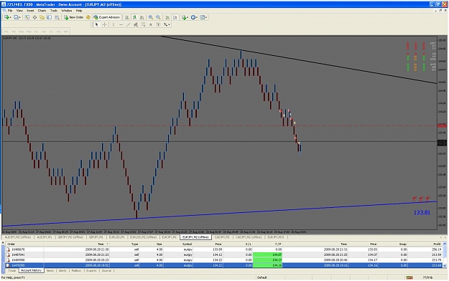Screen dimensions: 449x281
Task: Switch chart to candlesticks mode
Action: point(134,17)
